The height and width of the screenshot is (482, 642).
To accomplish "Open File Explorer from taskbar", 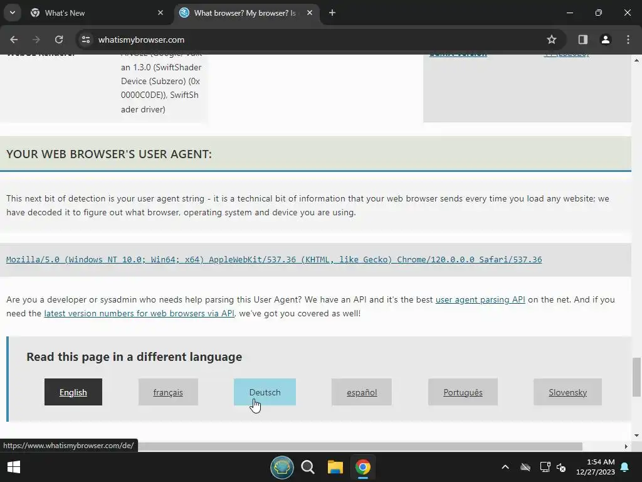I will pyautogui.click(x=335, y=467).
